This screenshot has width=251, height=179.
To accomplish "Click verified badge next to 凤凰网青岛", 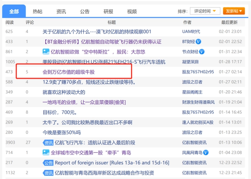I will click(206, 153).
